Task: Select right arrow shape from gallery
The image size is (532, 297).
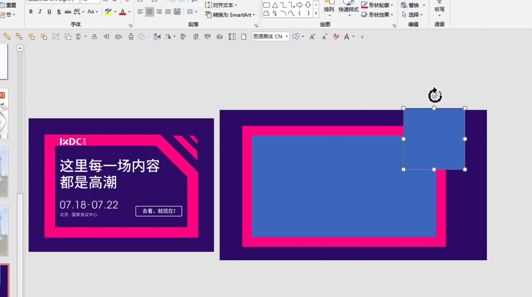Action: [300, 5]
